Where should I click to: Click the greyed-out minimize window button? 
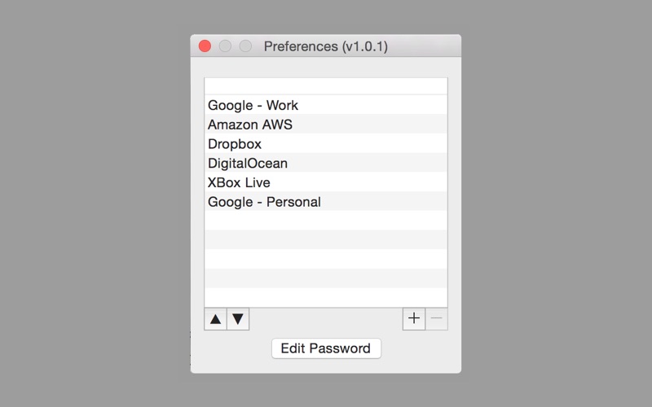coord(225,46)
